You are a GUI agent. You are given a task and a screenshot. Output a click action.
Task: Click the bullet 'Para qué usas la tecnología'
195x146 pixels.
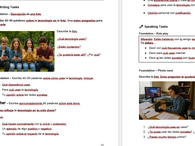20,90
